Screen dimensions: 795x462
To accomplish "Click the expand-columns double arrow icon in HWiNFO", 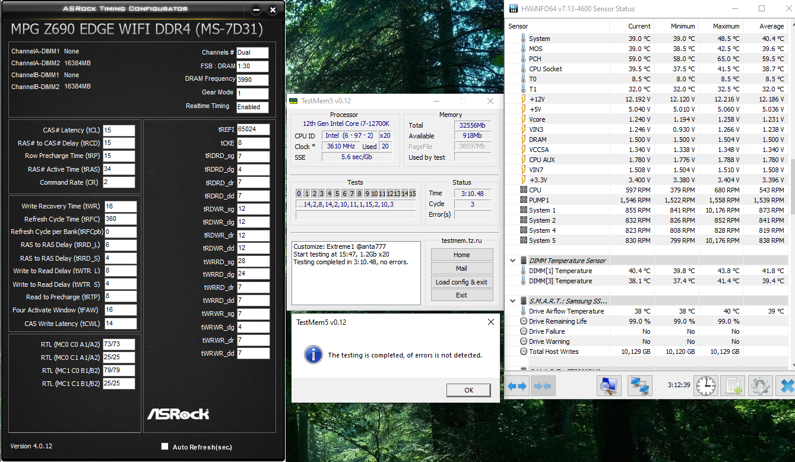I will point(518,386).
